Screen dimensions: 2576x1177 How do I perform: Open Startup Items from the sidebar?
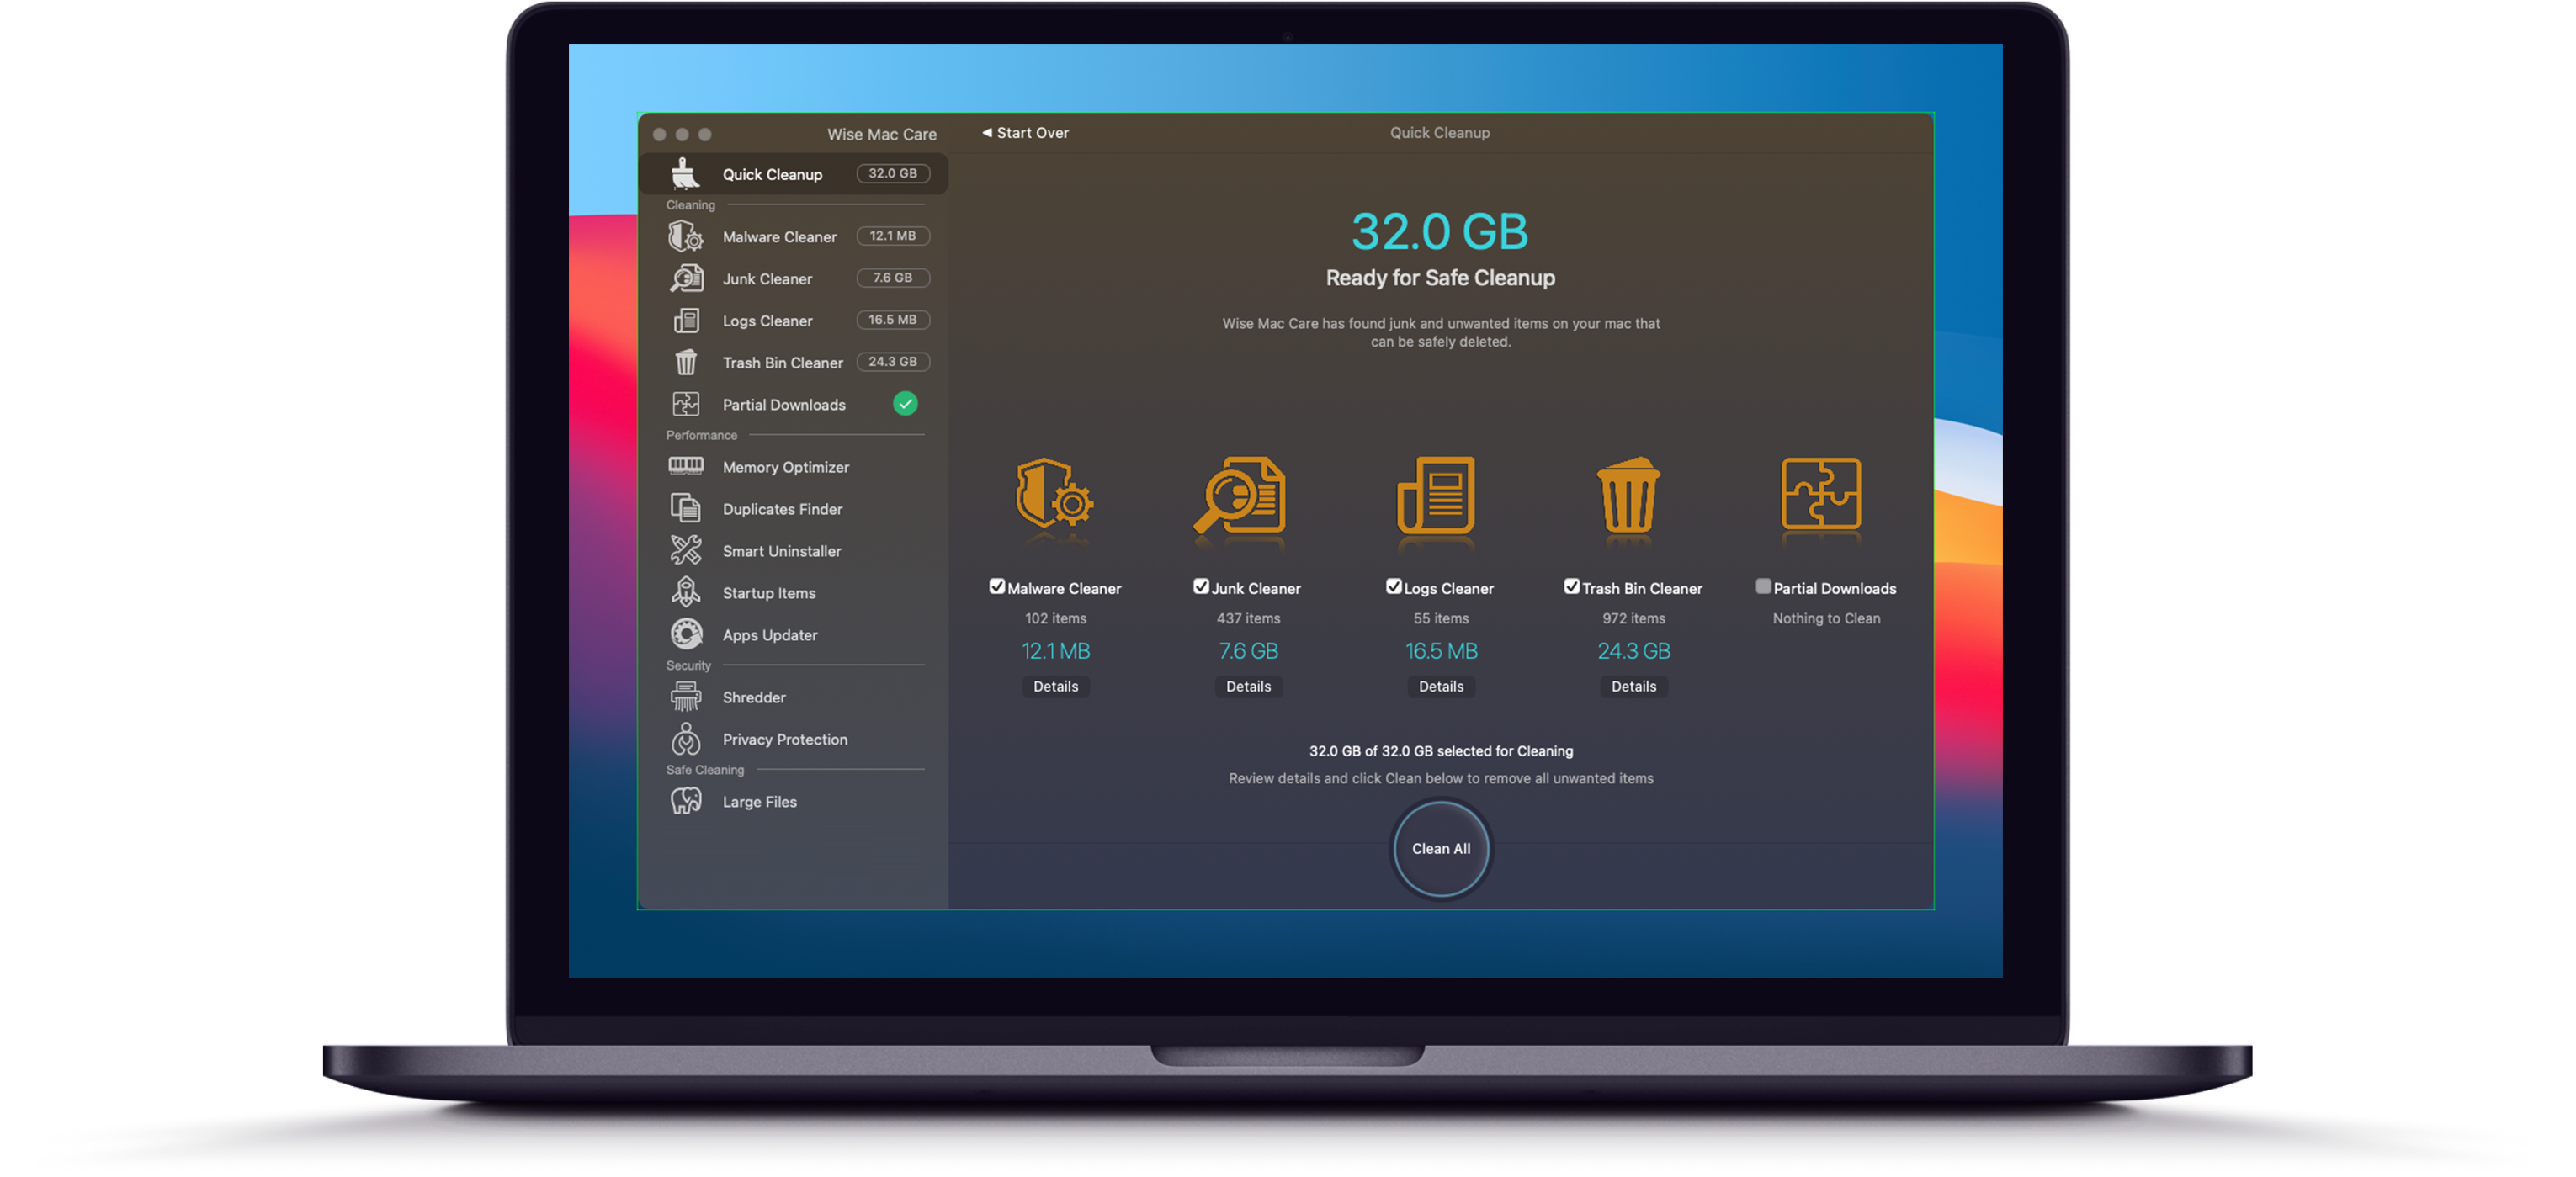[793, 593]
